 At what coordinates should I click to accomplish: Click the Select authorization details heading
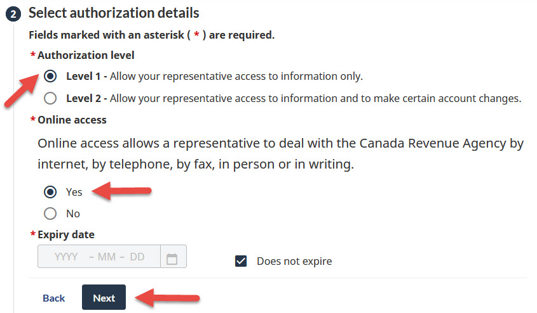114,13
